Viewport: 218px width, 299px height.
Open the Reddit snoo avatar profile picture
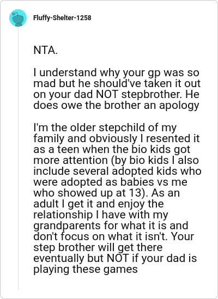point(18,18)
